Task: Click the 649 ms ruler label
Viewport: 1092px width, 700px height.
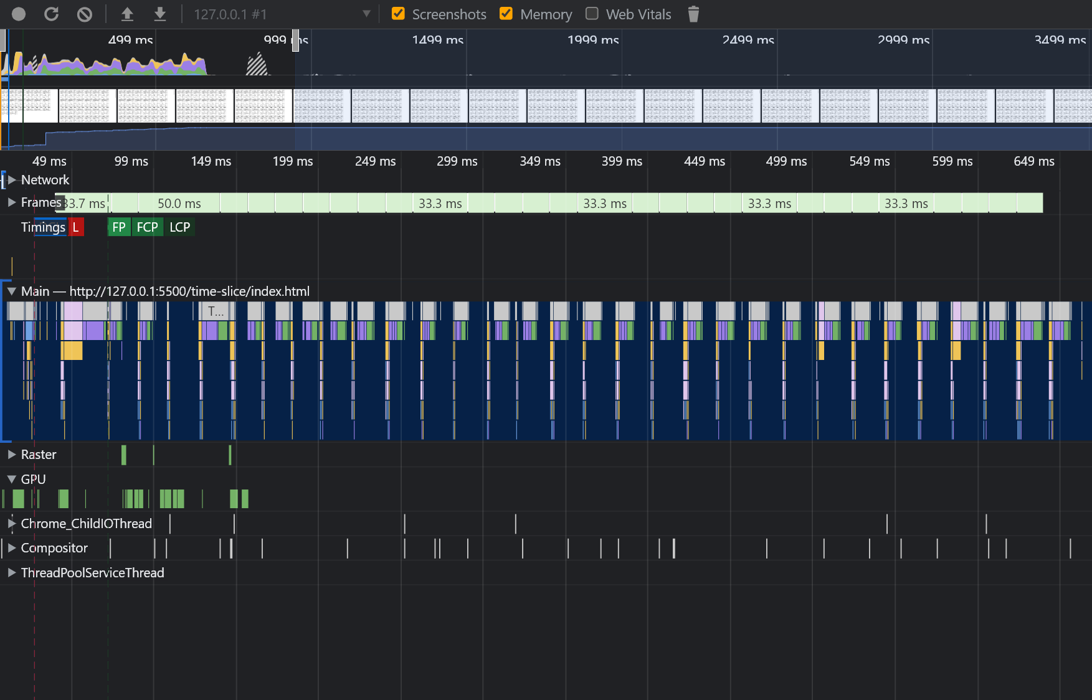Action: tap(1034, 161)
